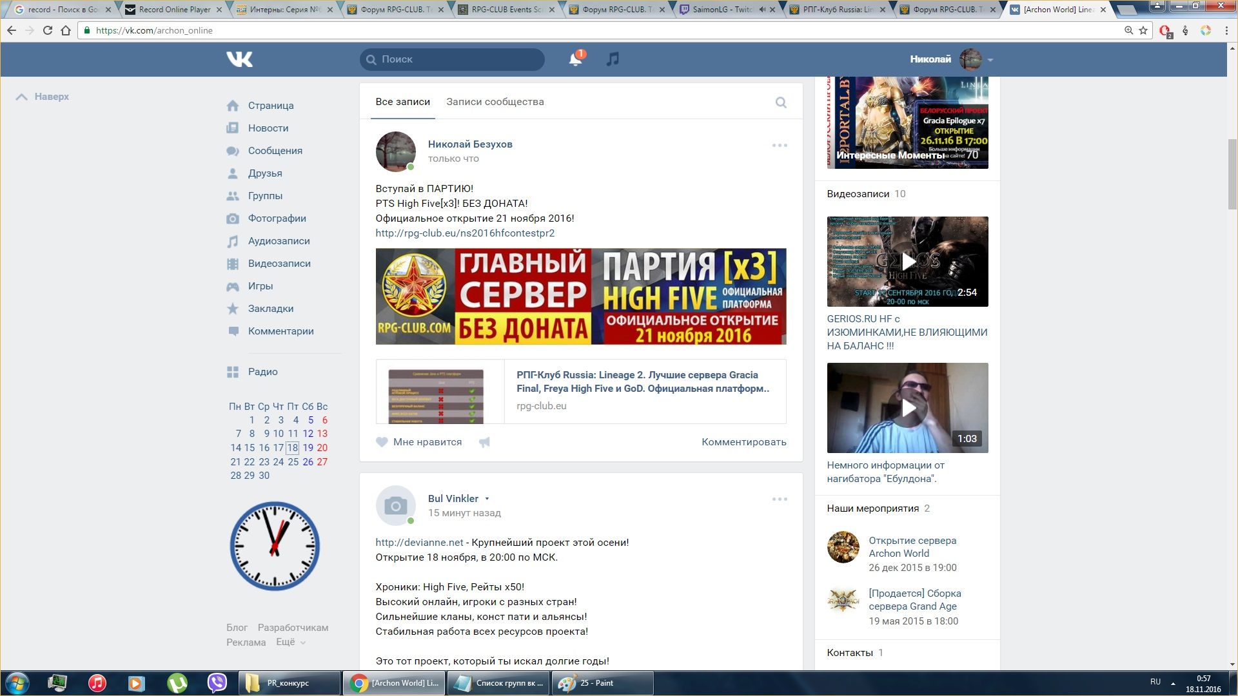Click Комментировать under the first post
The height and width of the screenshot is (696, 1238).
point(743,442)
